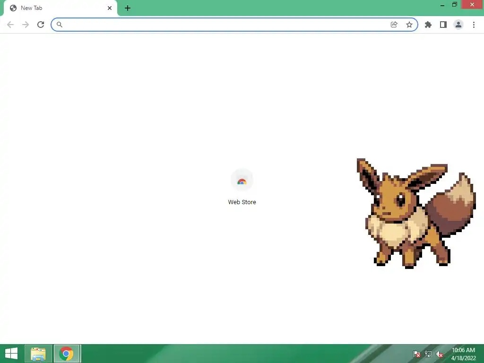Close the Chrome window
Viewport: 484px width, 363px height.
click(472, 5)
